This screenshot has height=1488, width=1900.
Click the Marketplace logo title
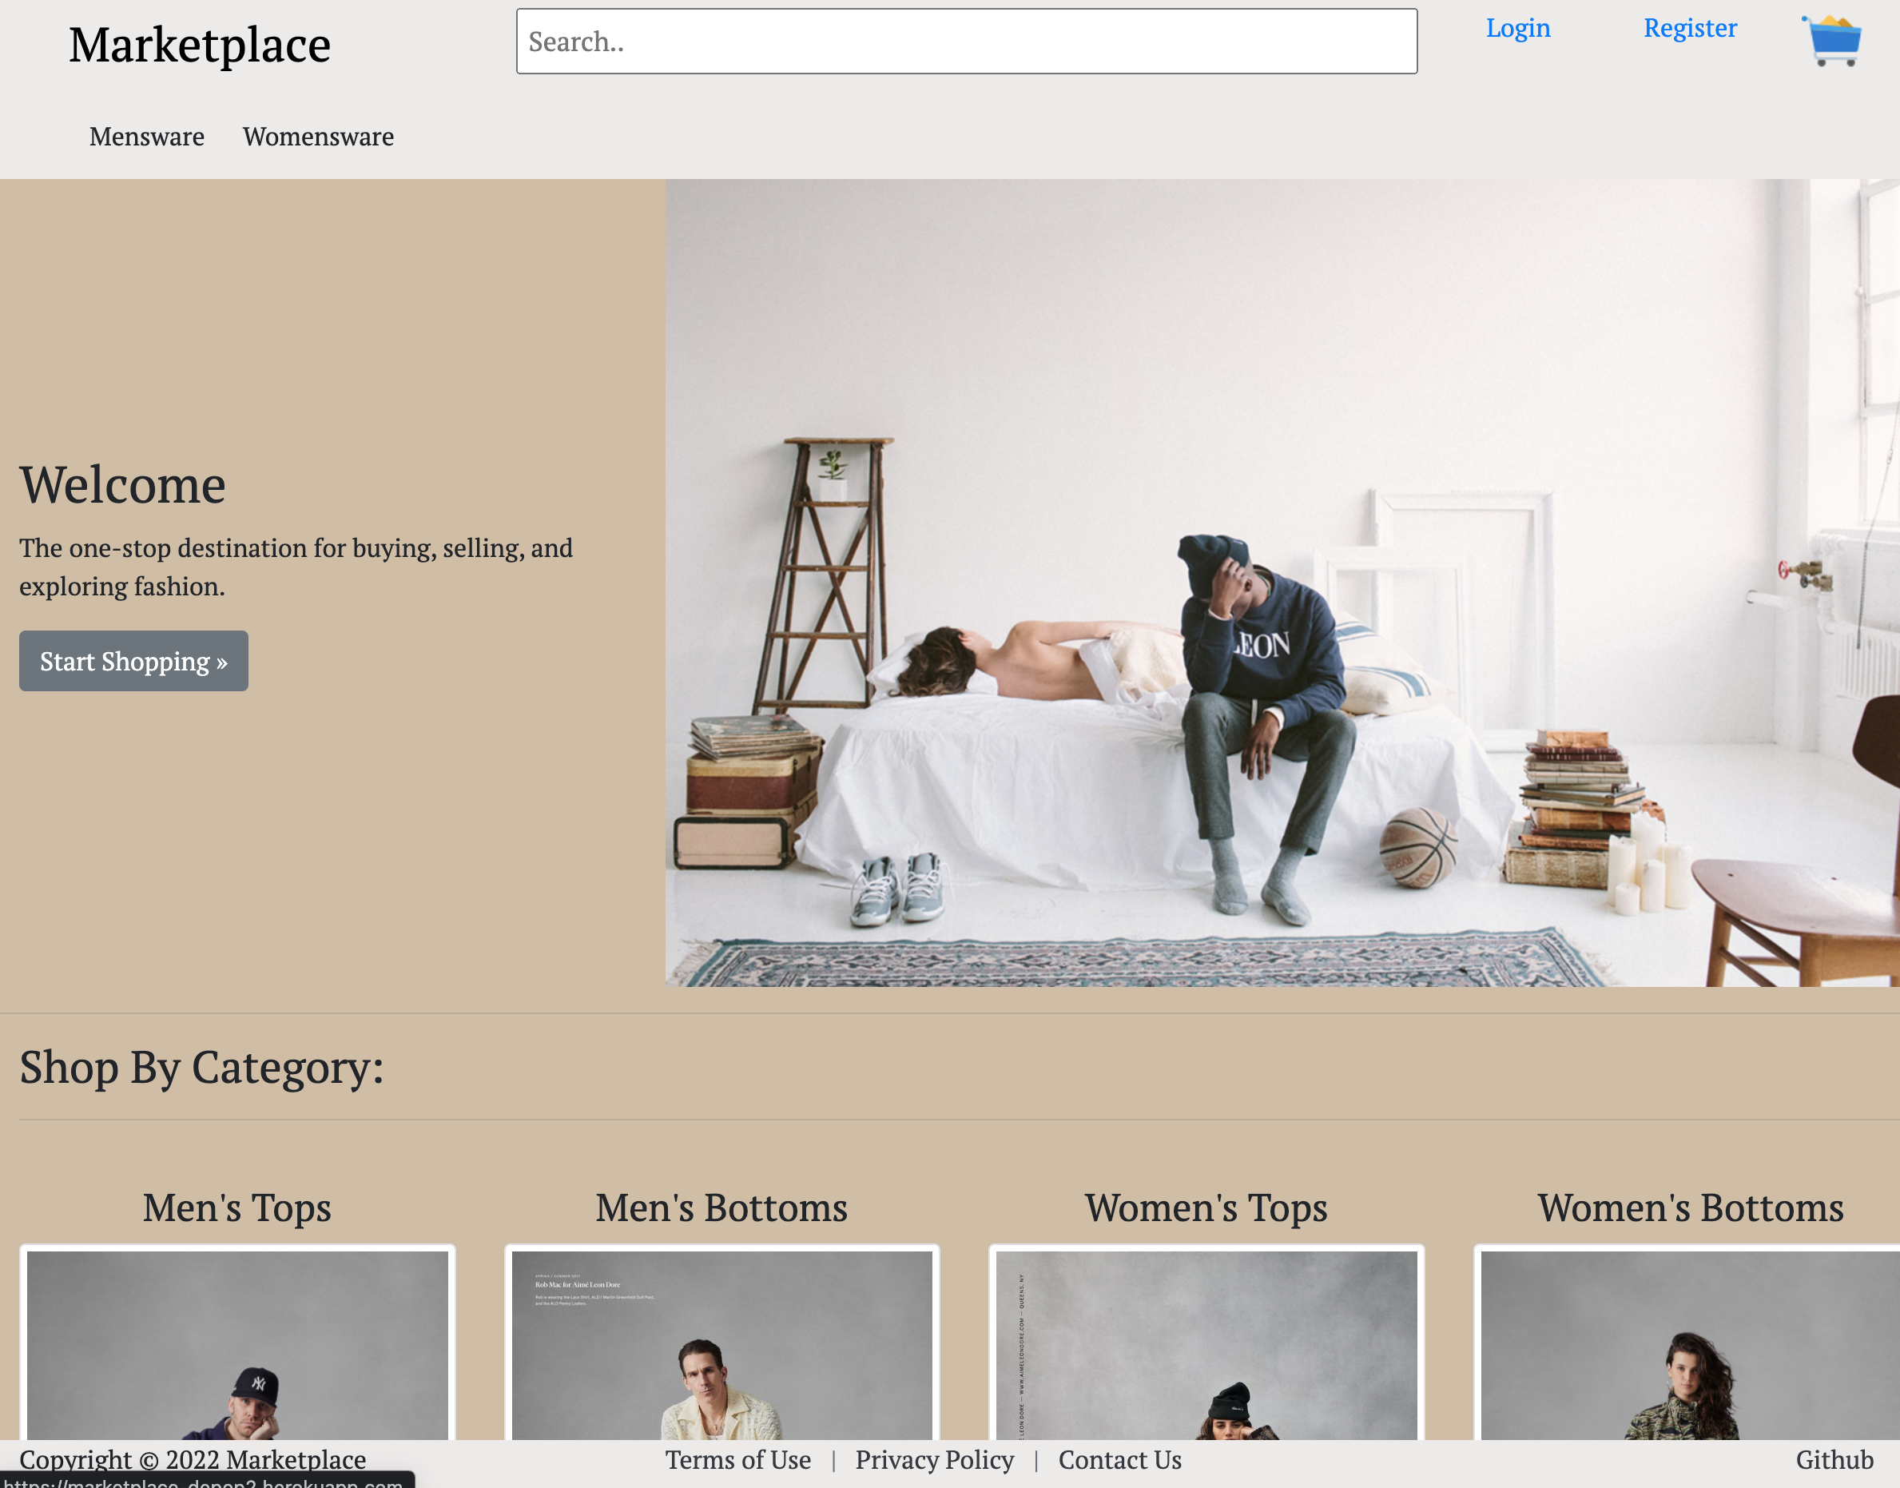click(200, 46)
